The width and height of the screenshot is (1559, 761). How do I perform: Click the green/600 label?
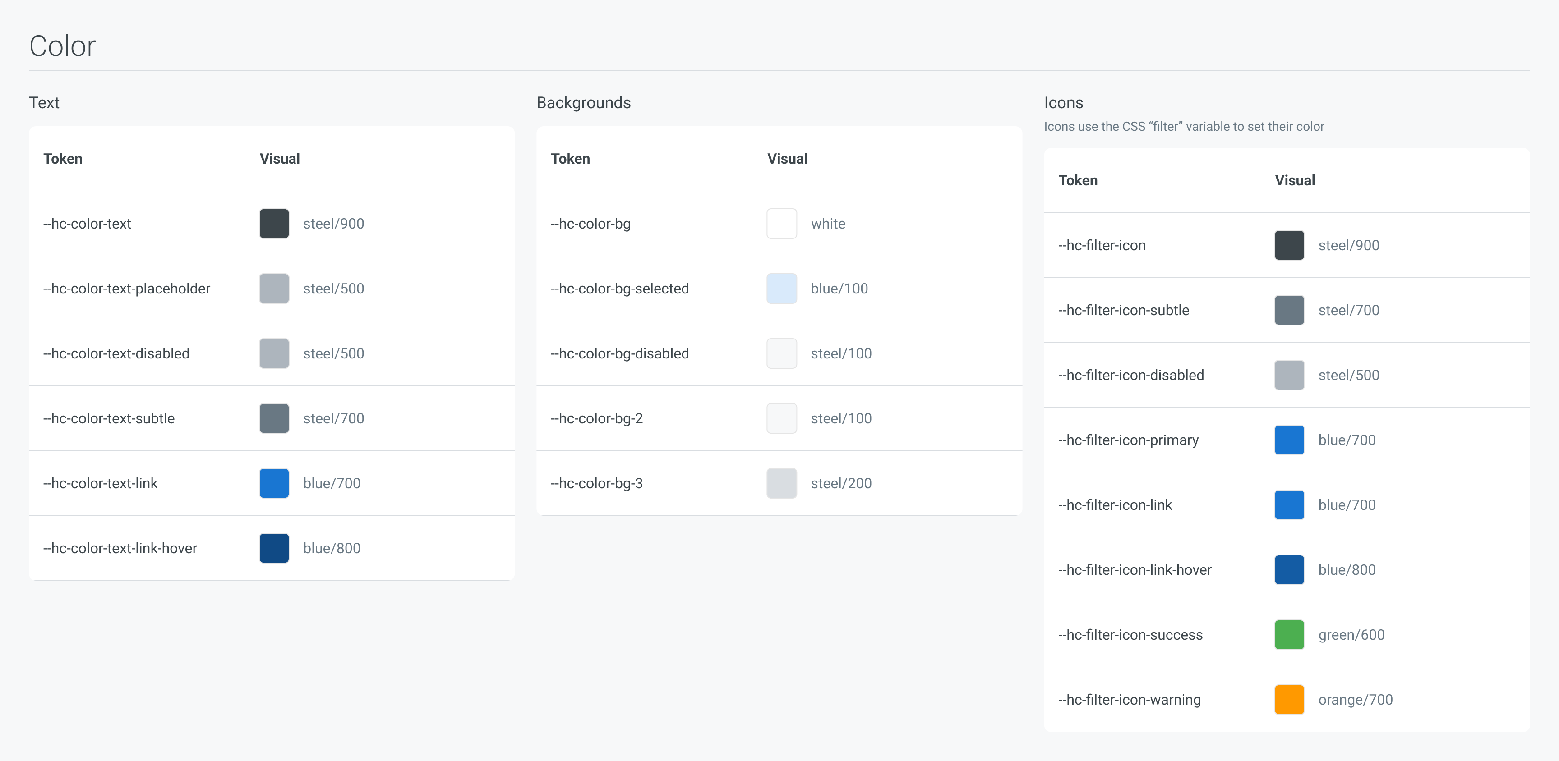[1351, 635]
